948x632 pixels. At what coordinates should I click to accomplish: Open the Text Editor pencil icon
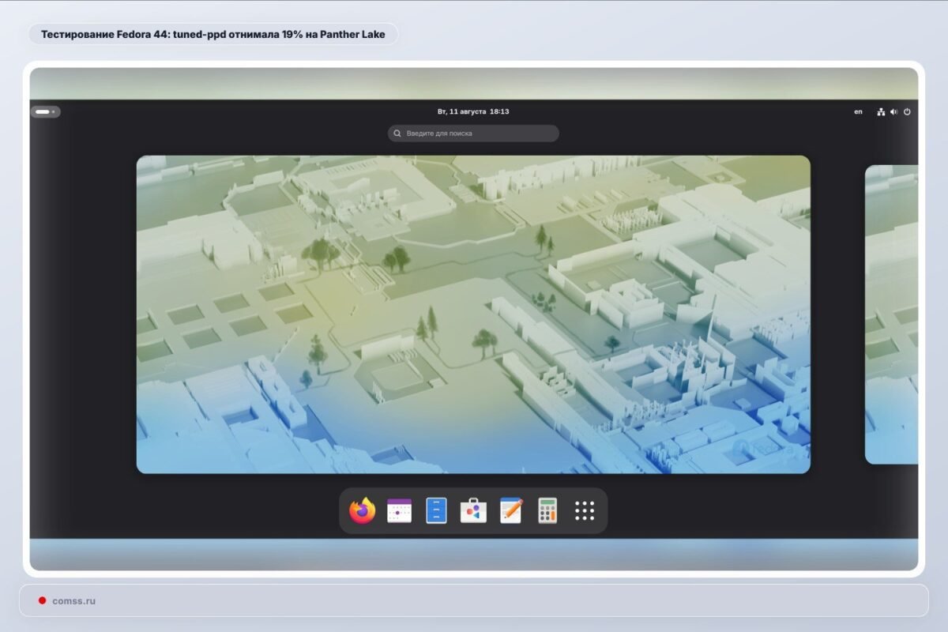coord(511,511)
